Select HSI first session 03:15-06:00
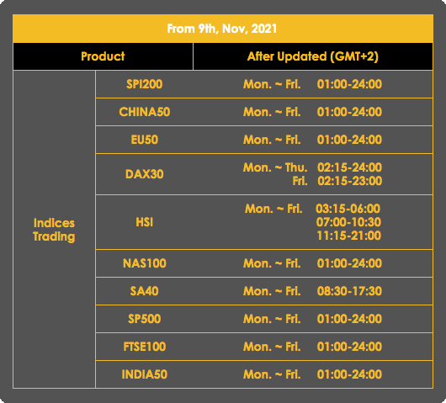Viewport: 446px width, 403px height. 348,209
